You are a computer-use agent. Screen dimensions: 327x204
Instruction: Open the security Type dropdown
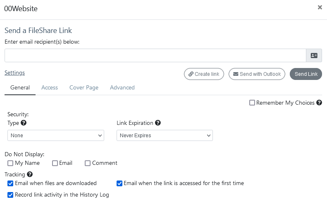tap(56, 136)
